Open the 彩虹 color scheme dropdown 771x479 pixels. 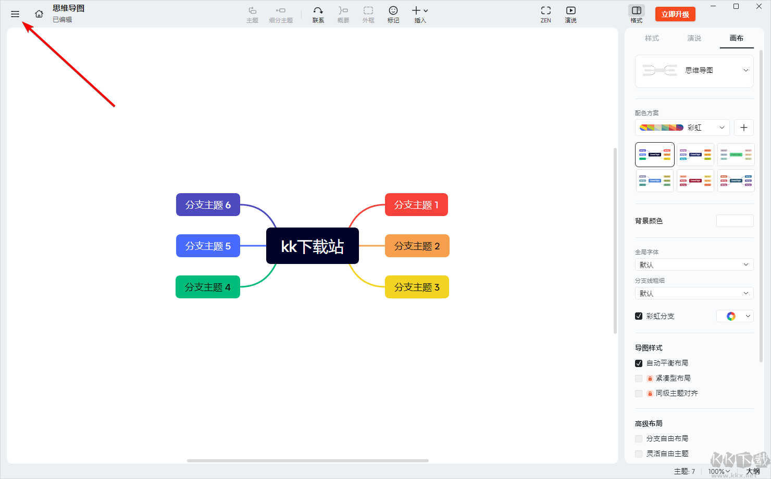(682, 128)
